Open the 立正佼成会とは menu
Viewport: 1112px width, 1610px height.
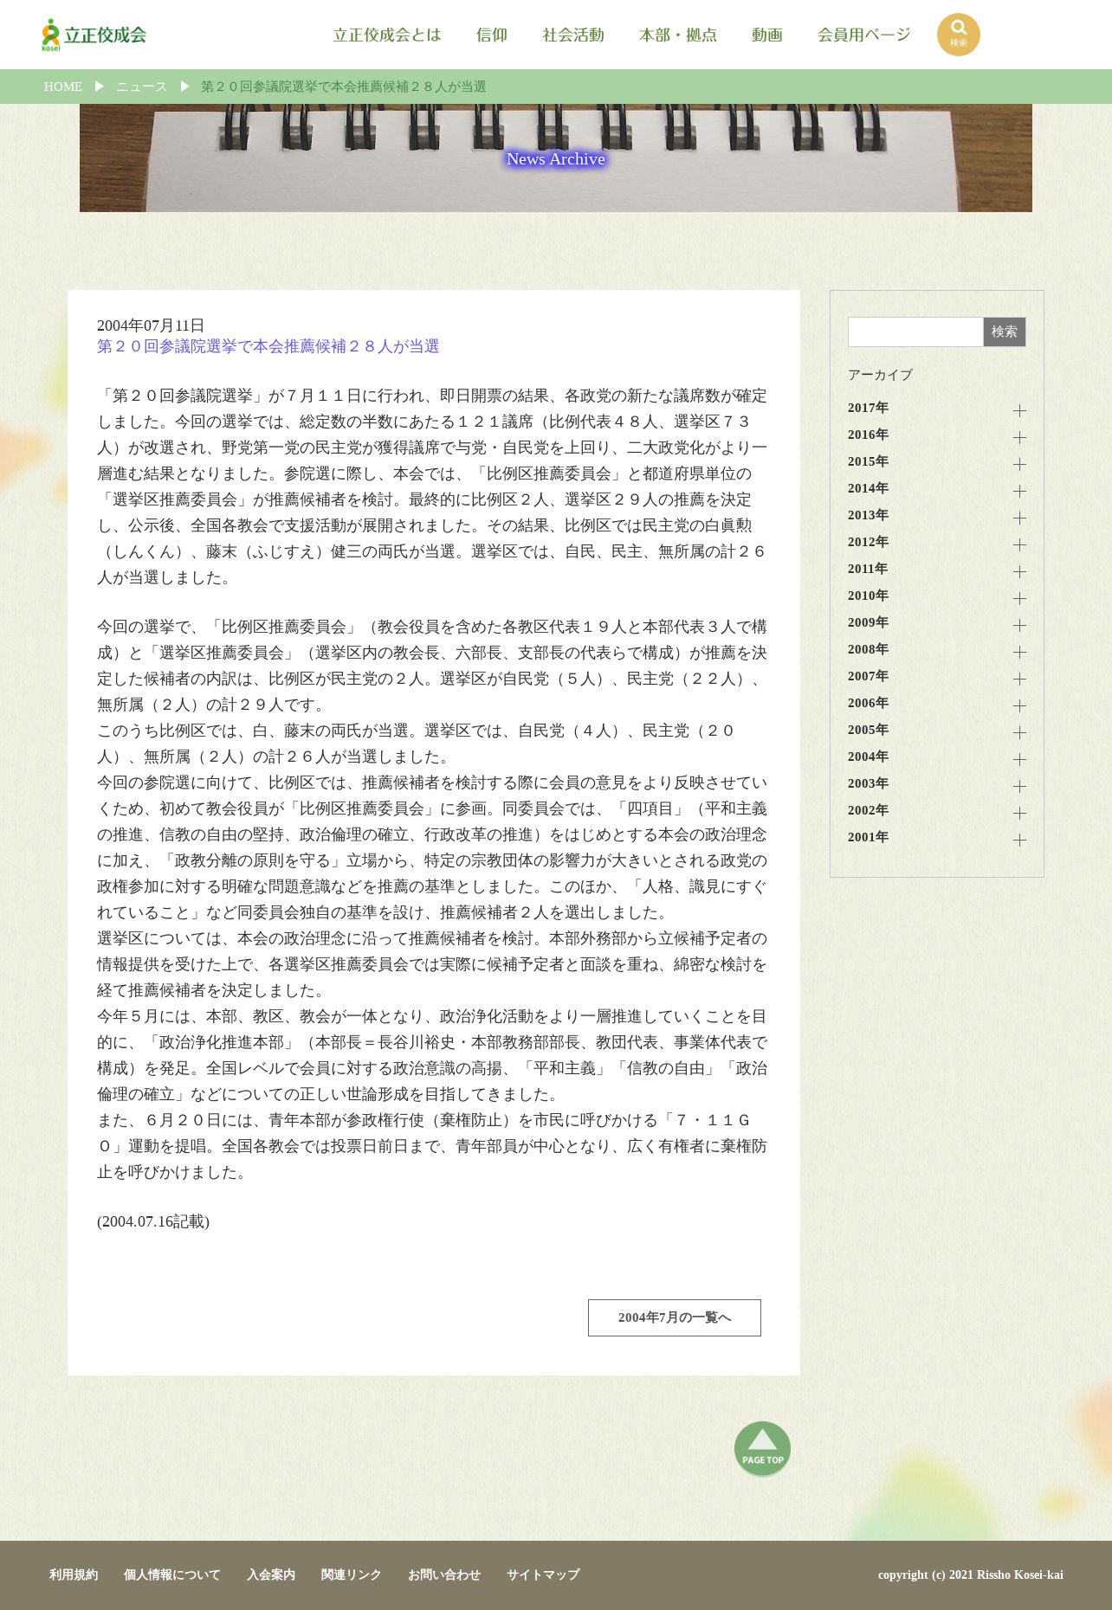[387, 35]
